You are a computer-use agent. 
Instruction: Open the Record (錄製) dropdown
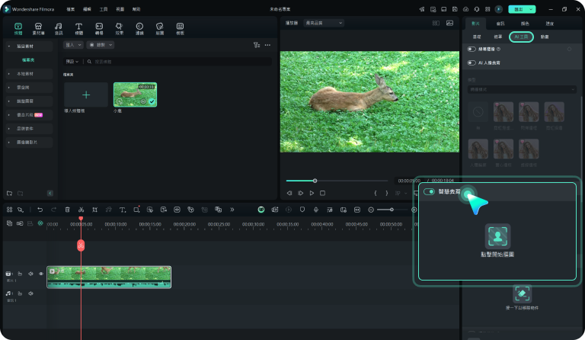pos(101,45)
